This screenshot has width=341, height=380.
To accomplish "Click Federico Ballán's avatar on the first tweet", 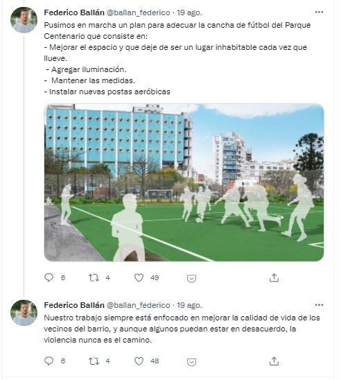I will (x=24, y=20).
